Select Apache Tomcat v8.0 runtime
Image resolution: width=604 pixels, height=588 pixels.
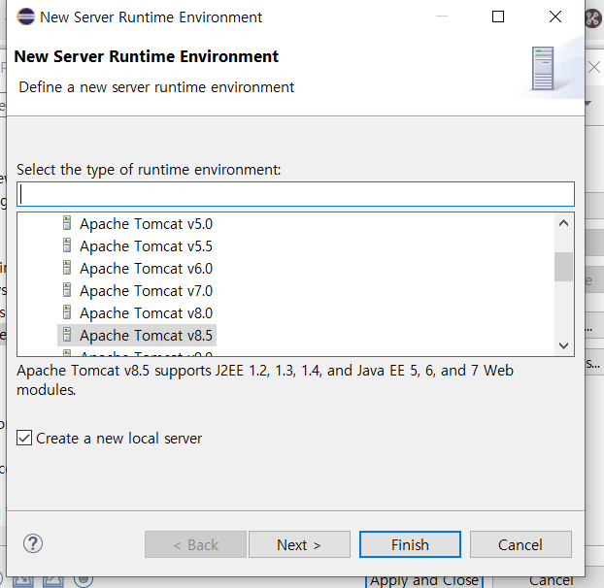coord(146,313)
